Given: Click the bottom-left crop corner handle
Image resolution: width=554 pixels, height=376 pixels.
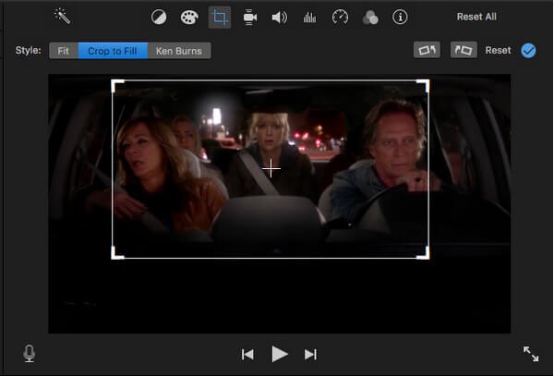Looking at the screenshot, I should (x=116, y=254).
